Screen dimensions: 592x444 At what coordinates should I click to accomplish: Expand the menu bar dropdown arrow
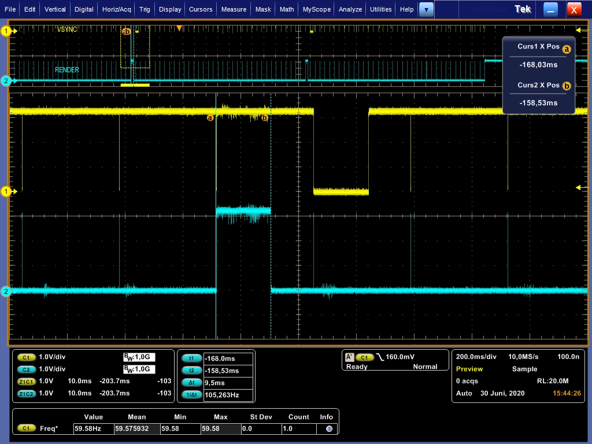pyautogui.click(x=426, y=9)
